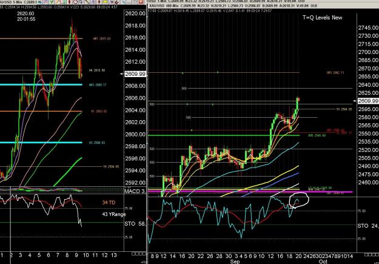Viewport: 379px width, 264px height.
Task: Click the 22 date label on right time axis
Action: 201,256
